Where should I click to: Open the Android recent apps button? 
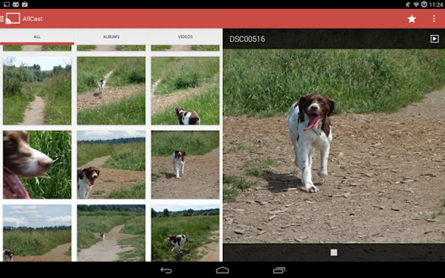click(x=279, y=270)
